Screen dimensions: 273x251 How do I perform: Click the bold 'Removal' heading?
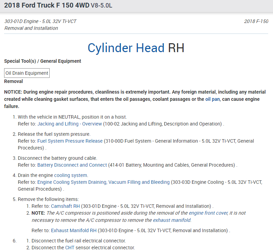click(x=13, y=81)
